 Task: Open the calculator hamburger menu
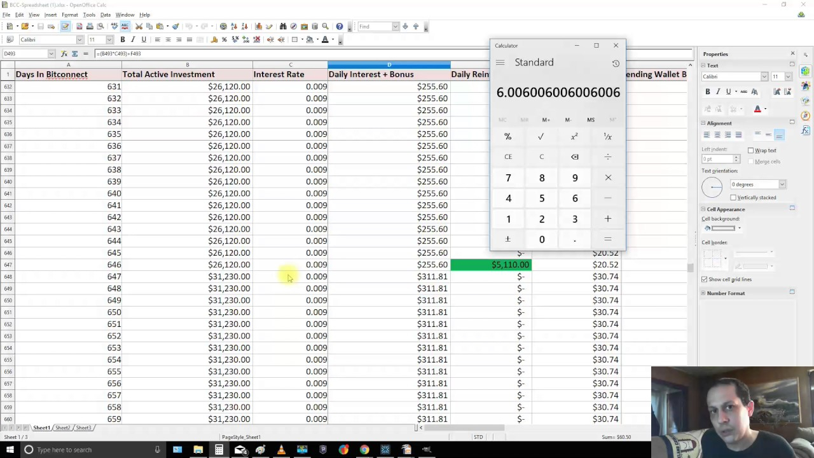(500, 62)
